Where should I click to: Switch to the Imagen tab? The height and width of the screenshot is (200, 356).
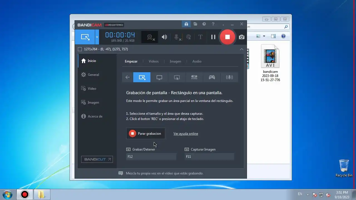175,61
